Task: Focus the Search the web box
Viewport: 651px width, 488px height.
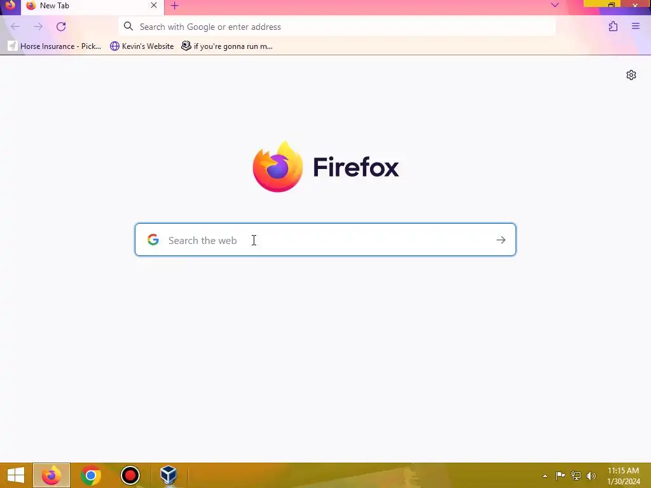Action: 325,240
